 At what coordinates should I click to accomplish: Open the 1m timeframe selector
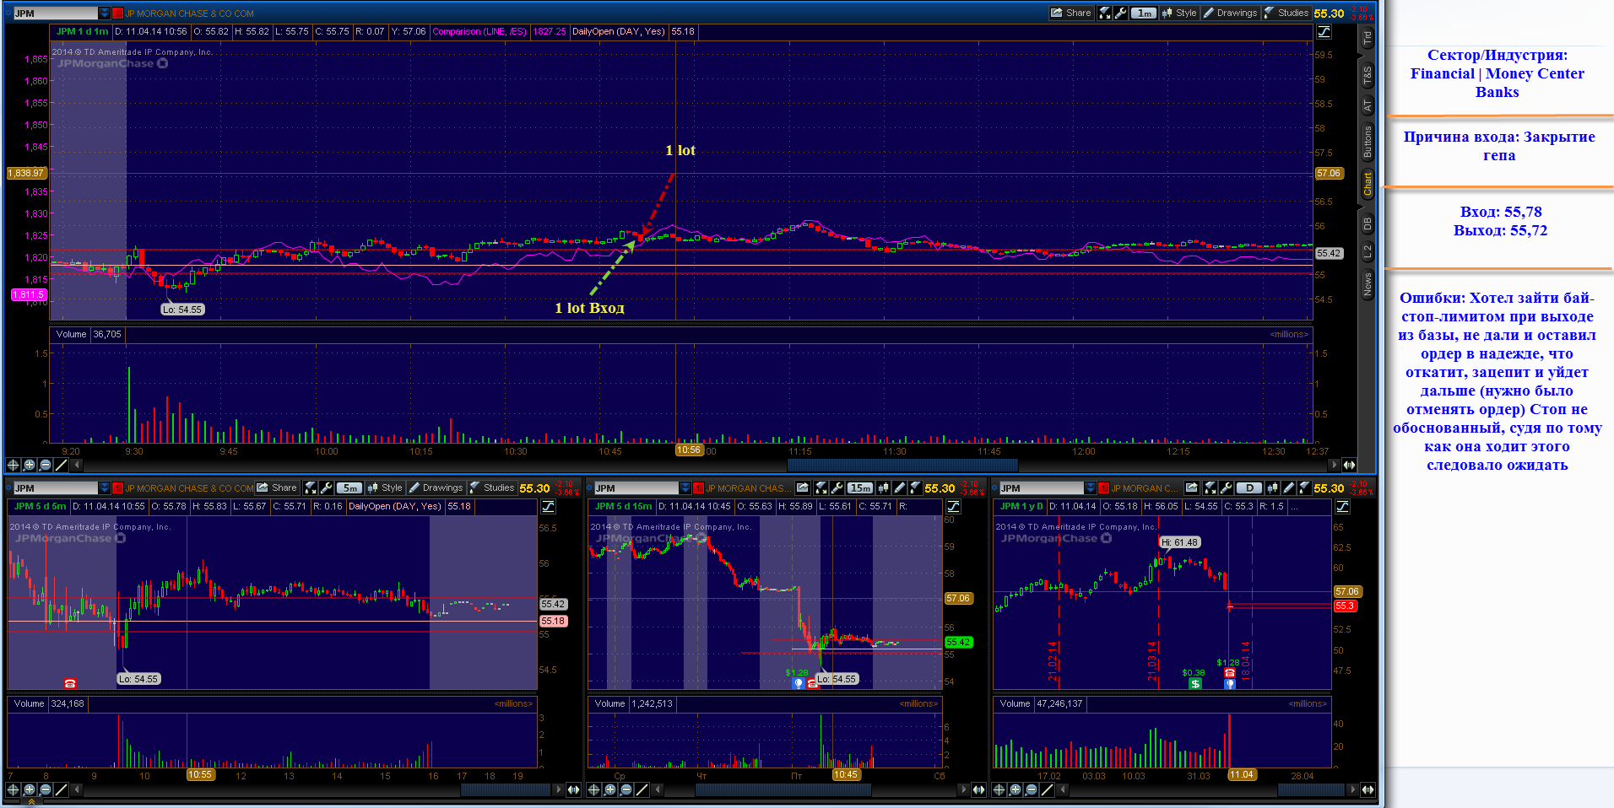(x=1144, y=13)
